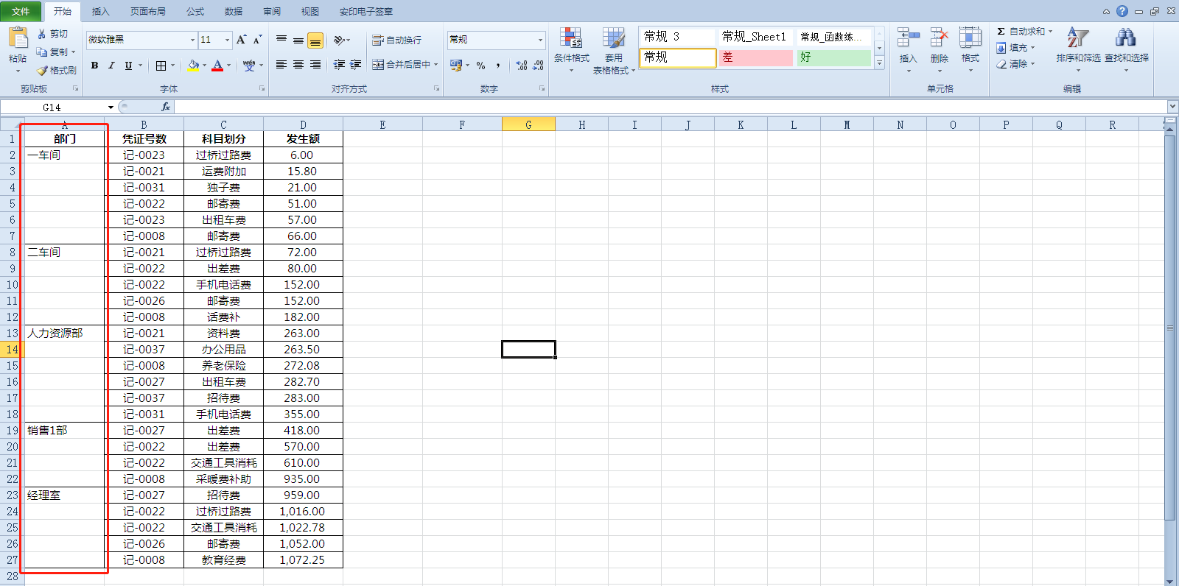Viewport: 1179px width, 586px height.
Task: Toggle align text right
Action: (315, 65)
